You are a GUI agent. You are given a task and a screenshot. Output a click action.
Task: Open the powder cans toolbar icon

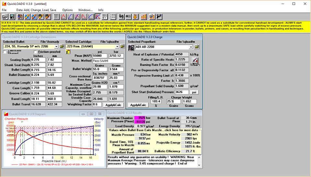coord(20,17)
